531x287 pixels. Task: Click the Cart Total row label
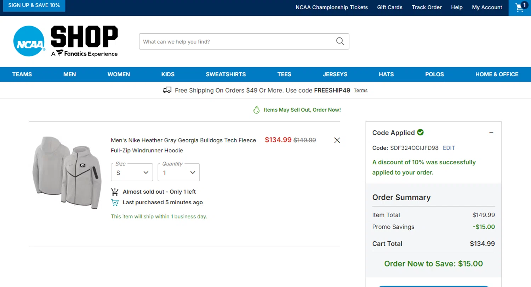(387, 244)
